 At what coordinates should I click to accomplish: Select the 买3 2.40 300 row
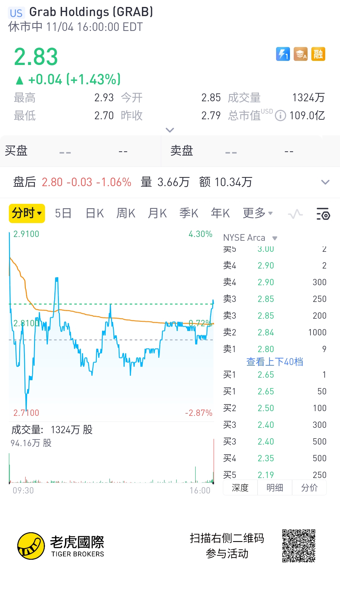pyautogui.click(x=275, y=425)
